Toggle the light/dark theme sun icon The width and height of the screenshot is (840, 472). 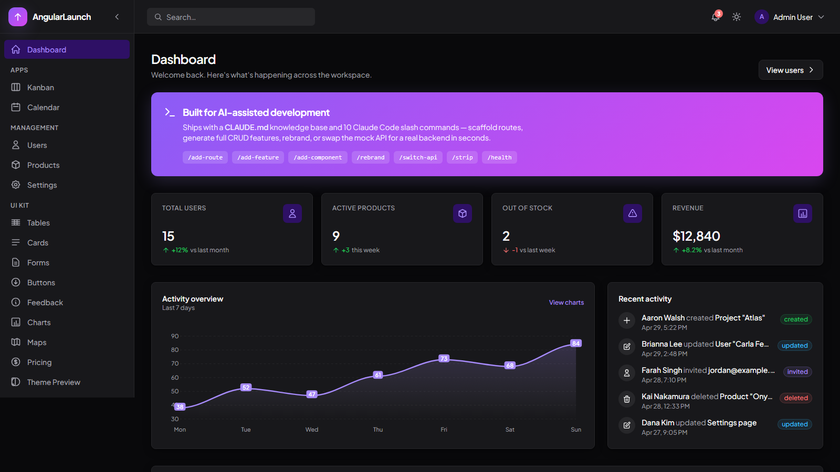[x=737, y=17]
